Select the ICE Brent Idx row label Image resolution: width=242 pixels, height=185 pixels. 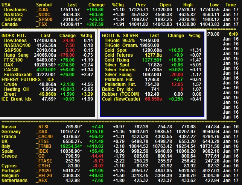(17, 99)
